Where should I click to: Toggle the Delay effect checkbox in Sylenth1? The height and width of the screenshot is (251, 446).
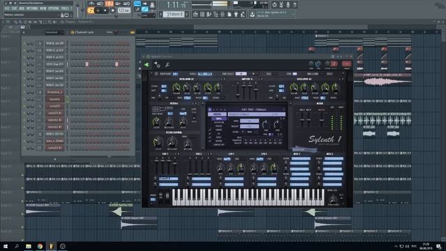210,137
